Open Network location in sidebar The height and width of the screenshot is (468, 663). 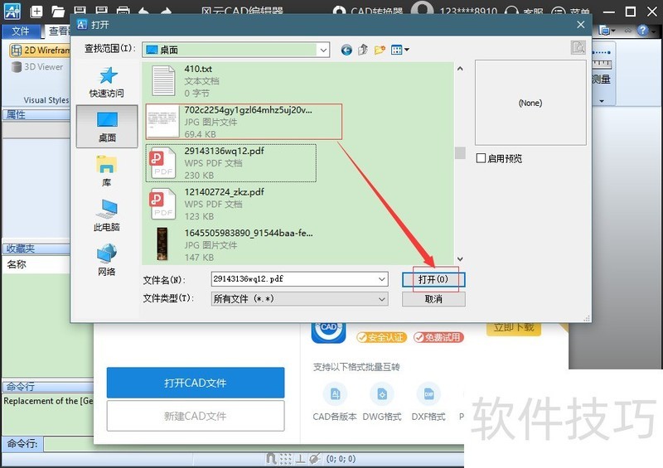106,259
